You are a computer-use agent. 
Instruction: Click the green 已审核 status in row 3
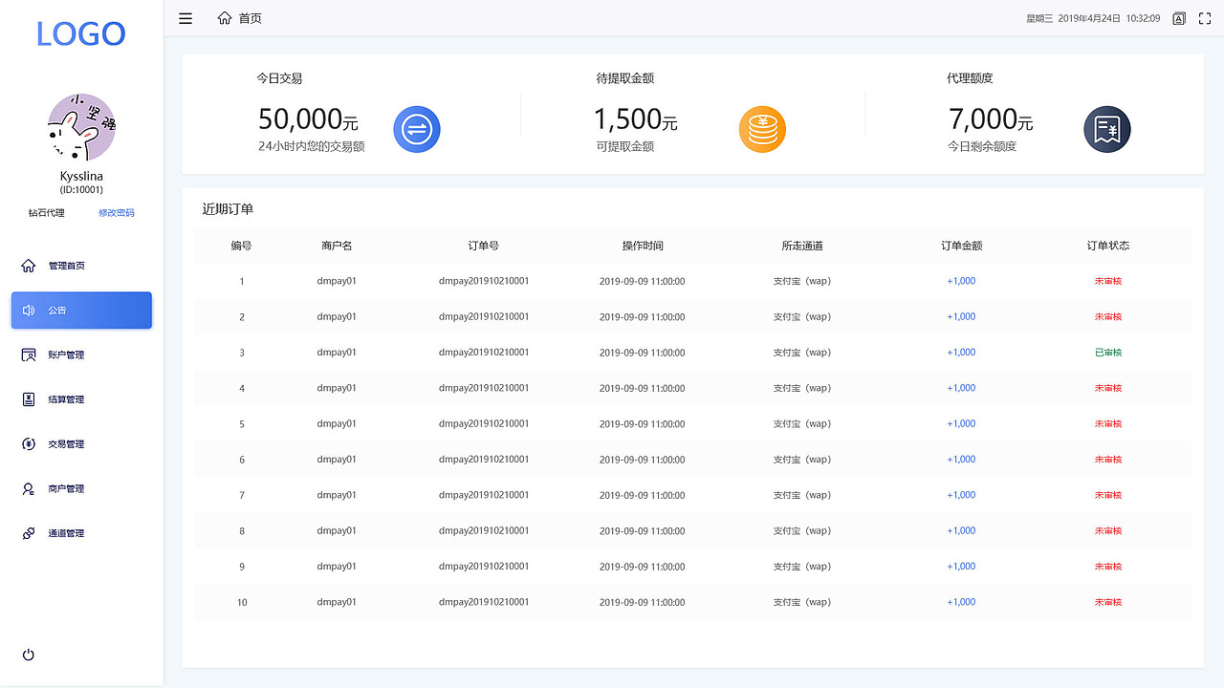pos(1108,353)
